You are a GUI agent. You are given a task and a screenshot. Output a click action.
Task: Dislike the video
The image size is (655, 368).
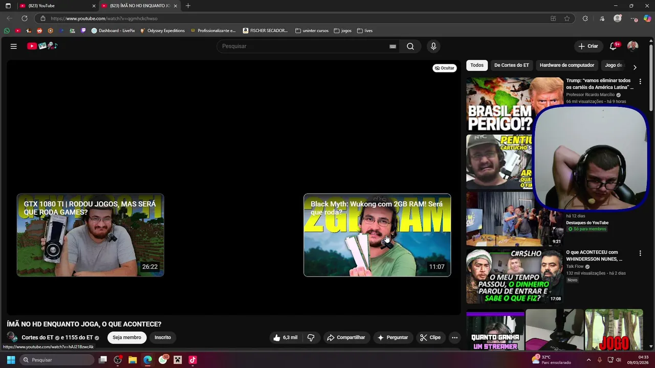pyautogui.click(x=311, y=337)
